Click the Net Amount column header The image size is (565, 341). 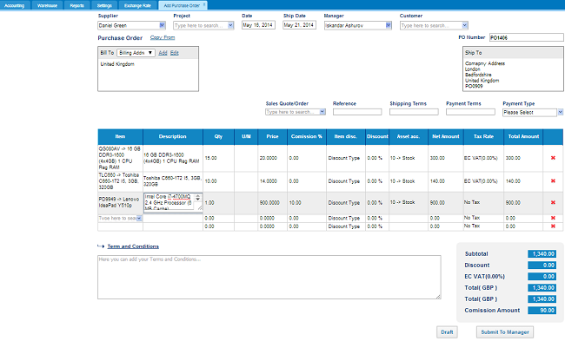[446, 137]
